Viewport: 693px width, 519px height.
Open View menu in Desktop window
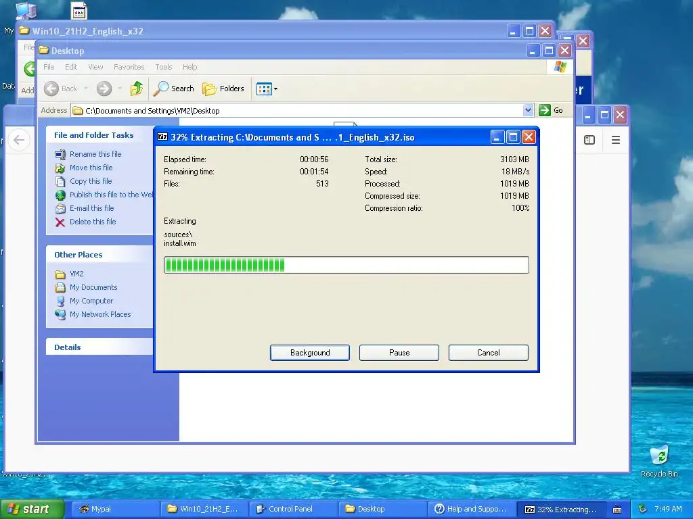coord(95,67)
